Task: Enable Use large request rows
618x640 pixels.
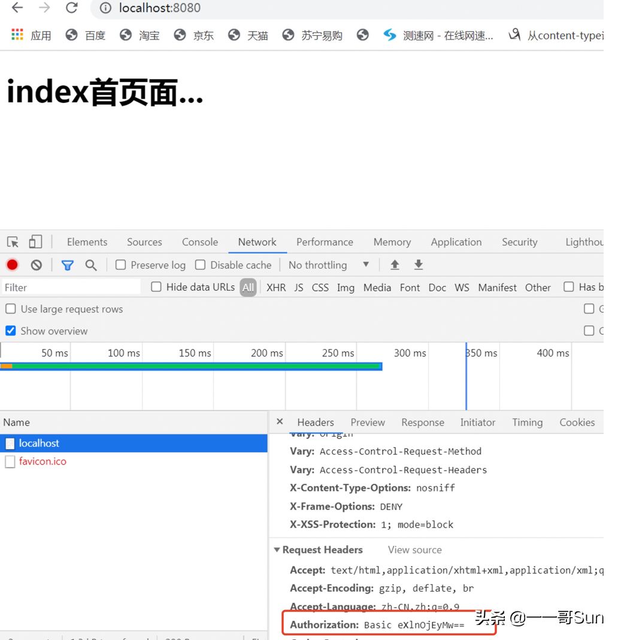Action: click(x=11, y=309)
